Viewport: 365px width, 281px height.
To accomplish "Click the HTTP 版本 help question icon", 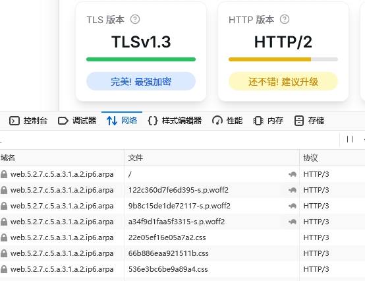I will pos(285,19).
